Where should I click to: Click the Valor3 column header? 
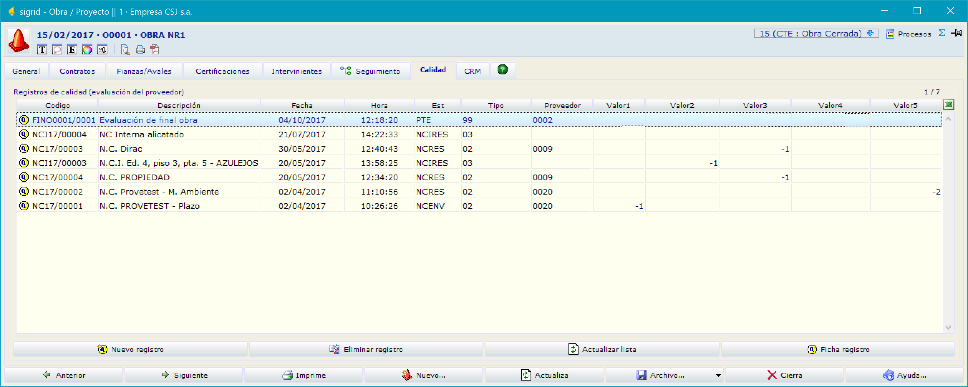755,106
